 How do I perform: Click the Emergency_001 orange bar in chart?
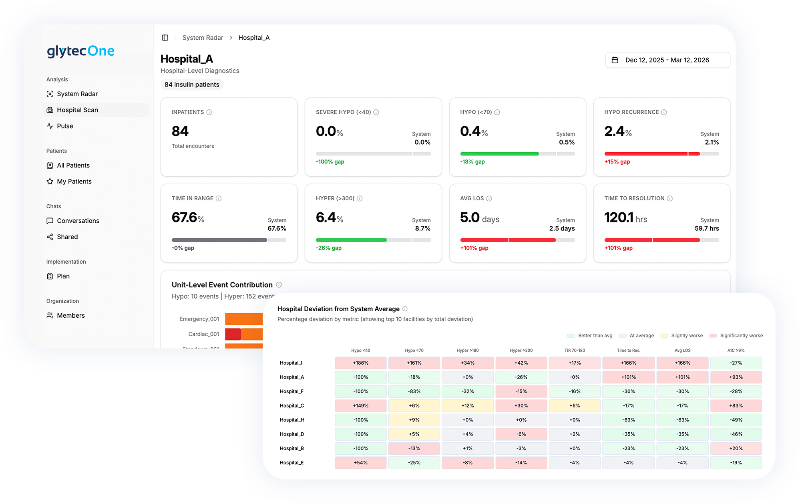(x=243, y=319)
